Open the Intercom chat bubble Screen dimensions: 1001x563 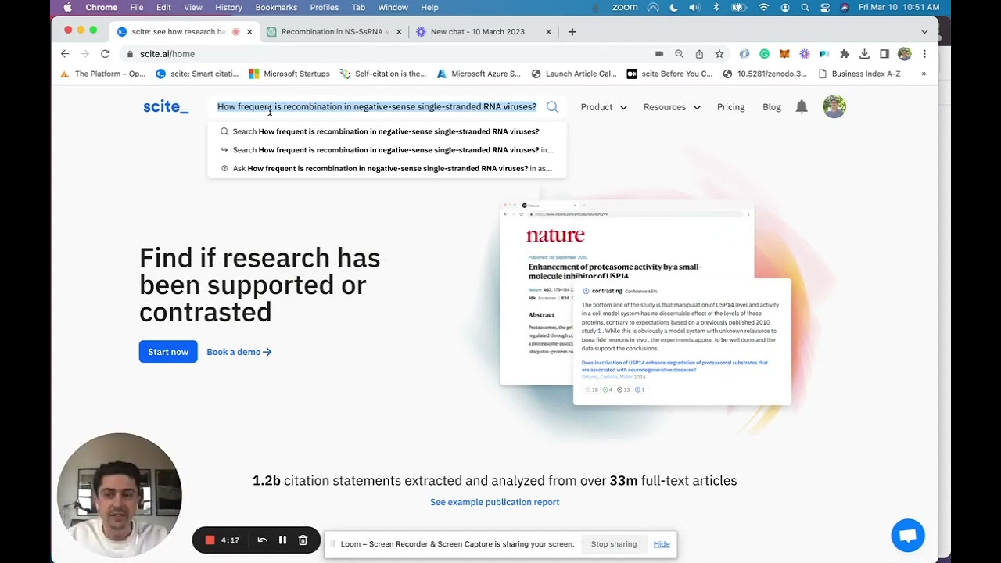908,536
